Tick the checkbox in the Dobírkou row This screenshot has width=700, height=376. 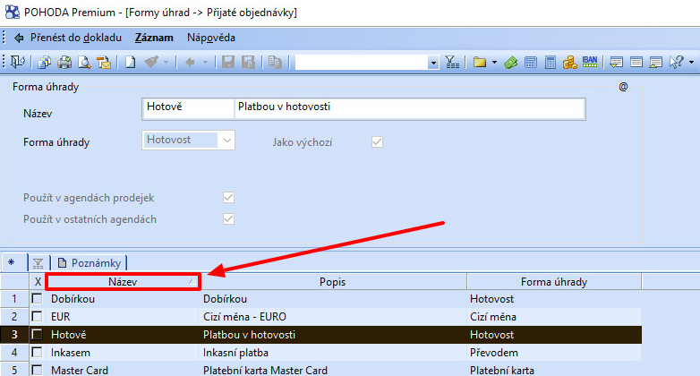(37, 300)
